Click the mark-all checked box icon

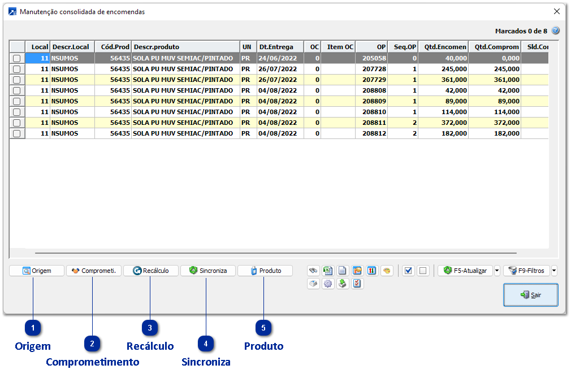(408, 271)
